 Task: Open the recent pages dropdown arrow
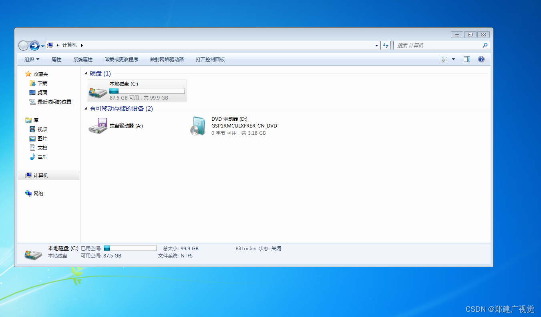42,46
